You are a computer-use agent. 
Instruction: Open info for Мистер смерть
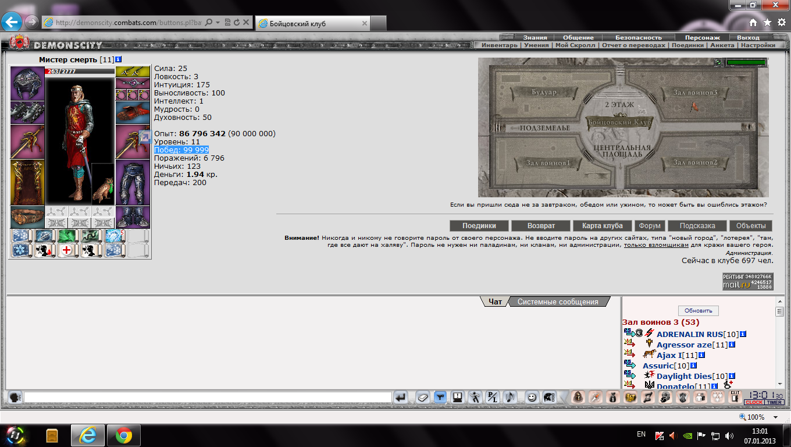click(x=119, y=59)
